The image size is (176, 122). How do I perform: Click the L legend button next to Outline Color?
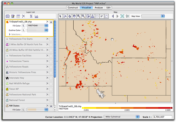[23, 30]
